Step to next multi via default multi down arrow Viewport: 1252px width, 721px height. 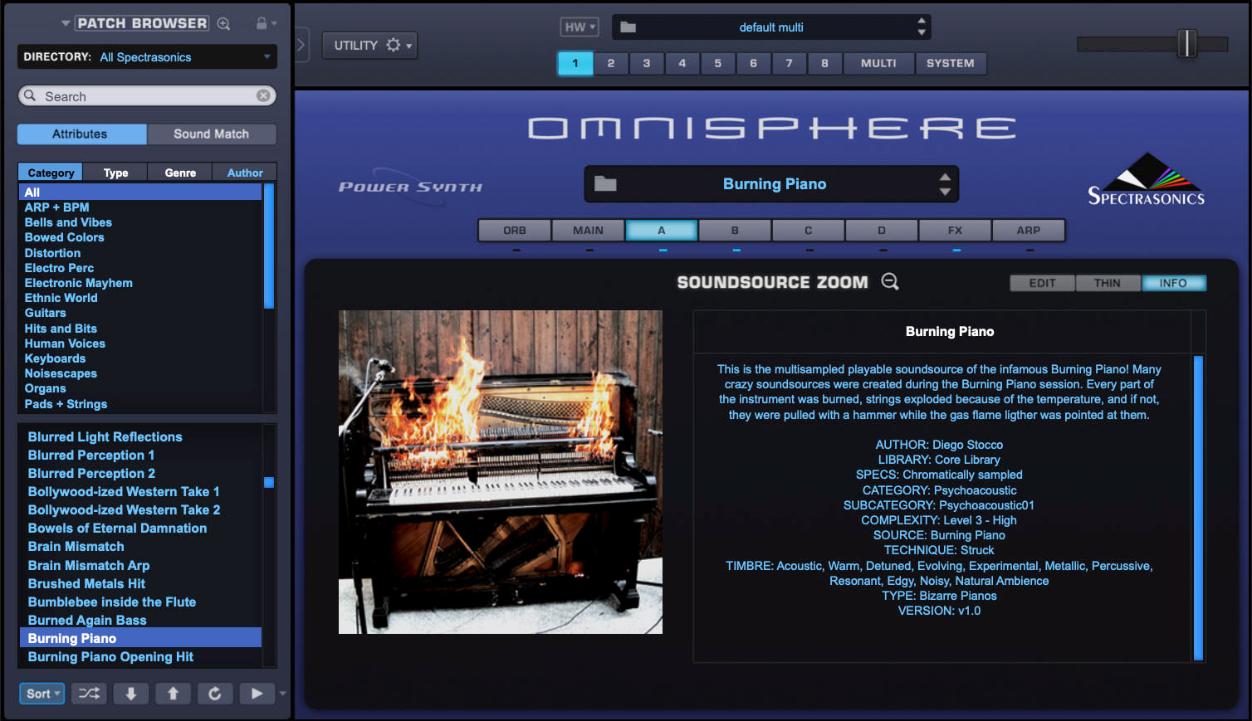tap(922, 32)
